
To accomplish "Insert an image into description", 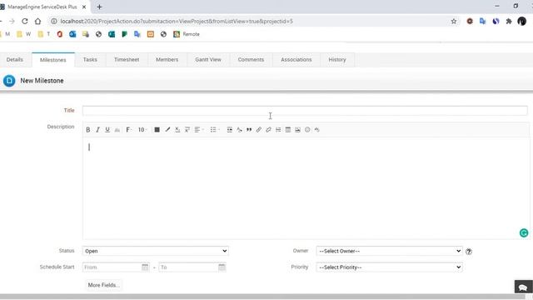I will pos(298,130).
